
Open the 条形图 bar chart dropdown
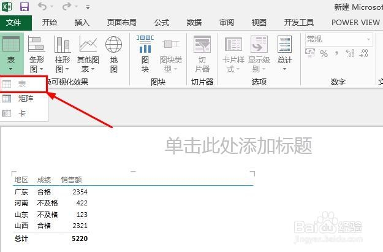tap(36, 54)
